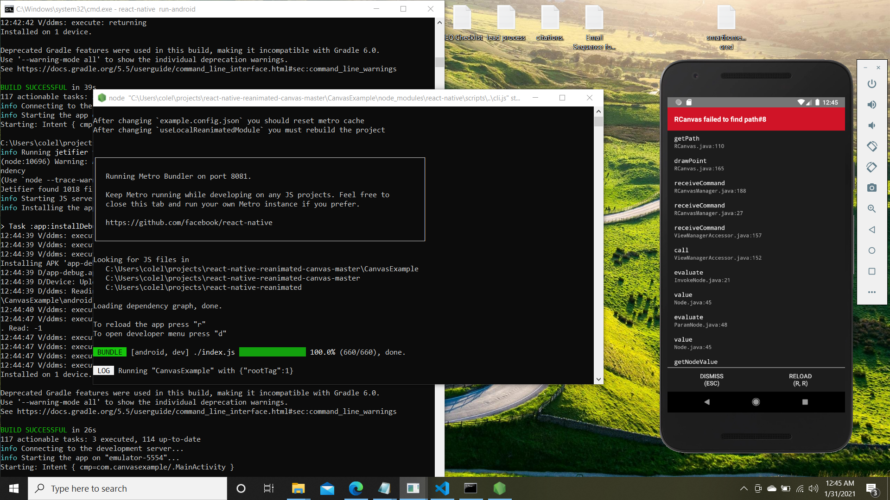Open the volume control in system tray
Viewport: 890px width, 500px height.
point(813,488)
